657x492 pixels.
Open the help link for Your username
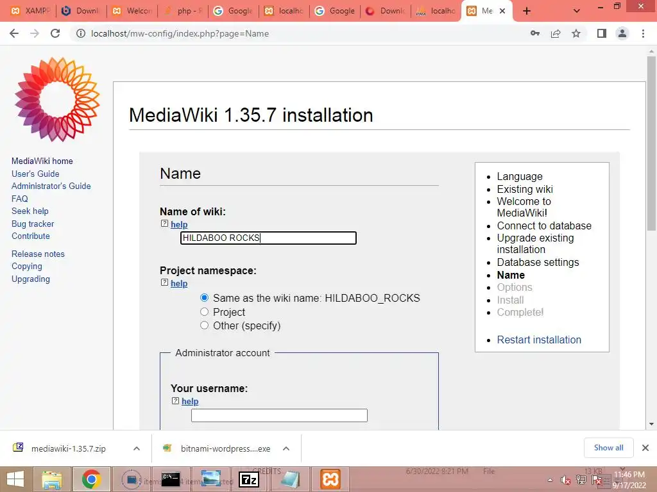click(190, 401)
